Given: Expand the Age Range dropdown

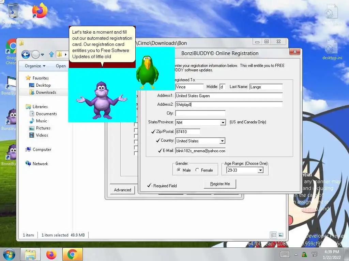Looking at the screenshot, I should [260, 170].
